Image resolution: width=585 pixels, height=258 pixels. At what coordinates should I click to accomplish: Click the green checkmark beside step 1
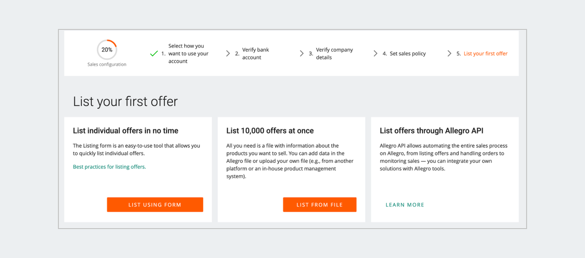coord(154,54)
